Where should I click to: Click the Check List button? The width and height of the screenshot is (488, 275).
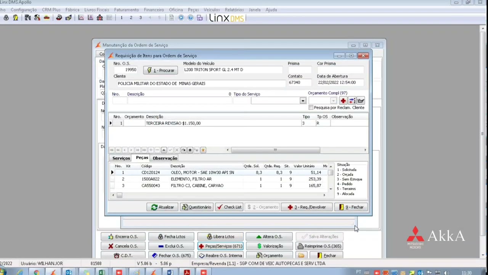click(x=229, y=207)
